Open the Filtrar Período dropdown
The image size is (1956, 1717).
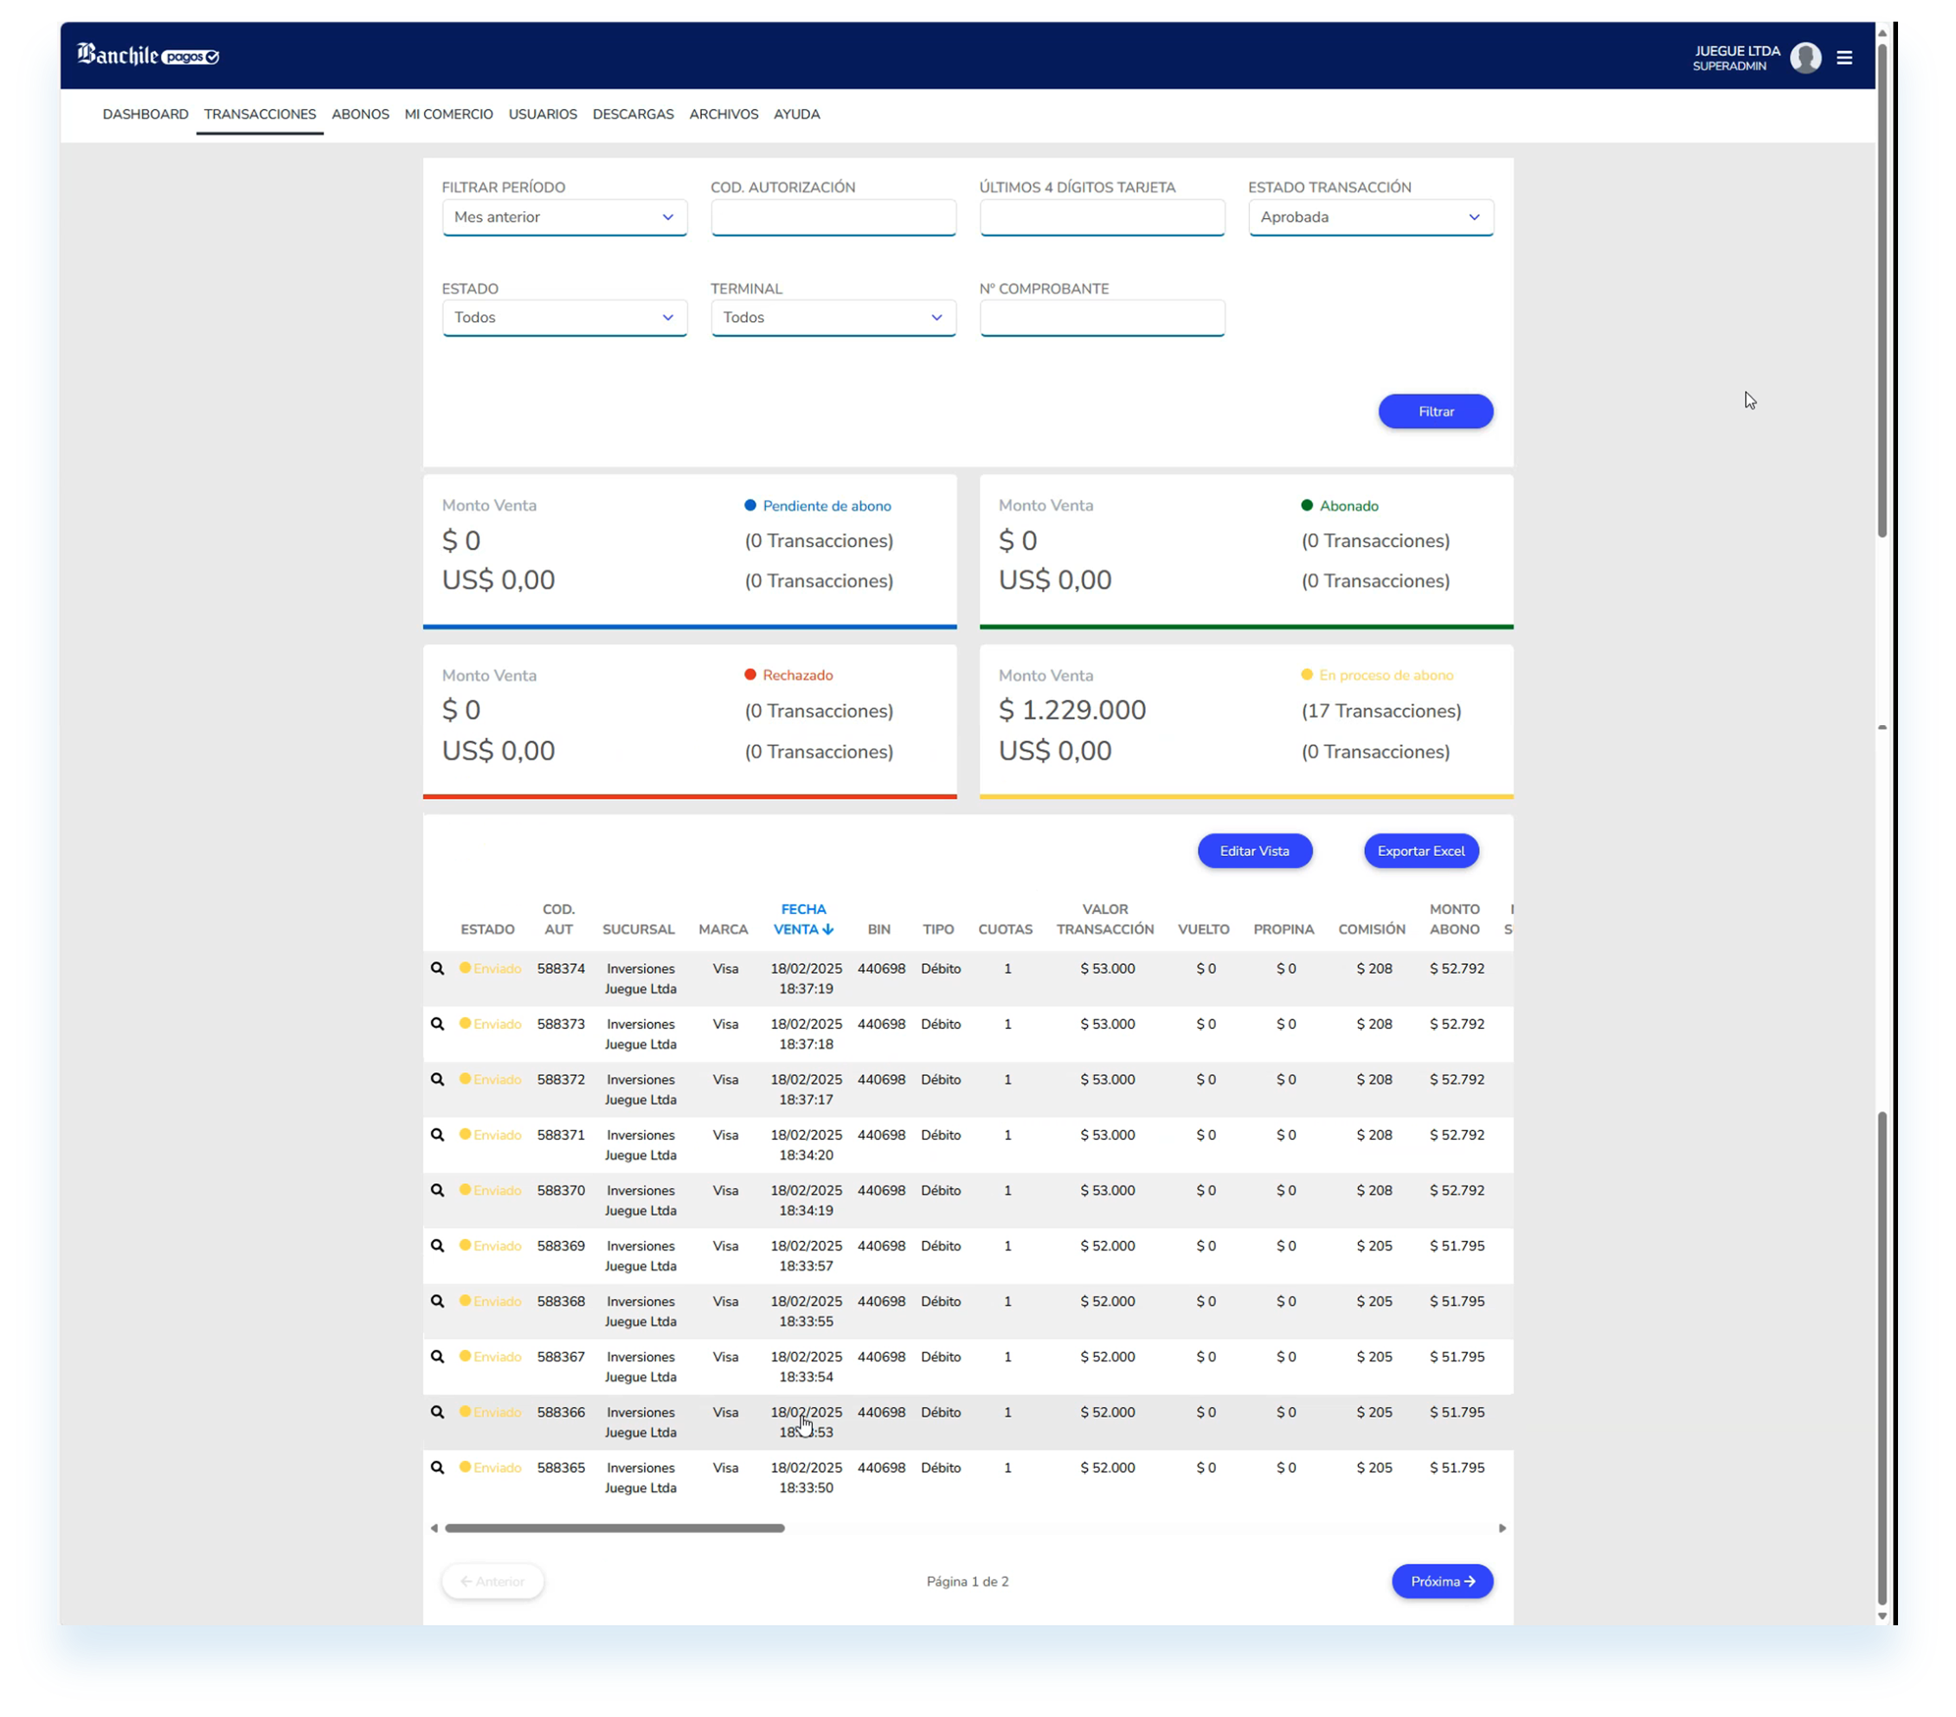pos(564,217)
